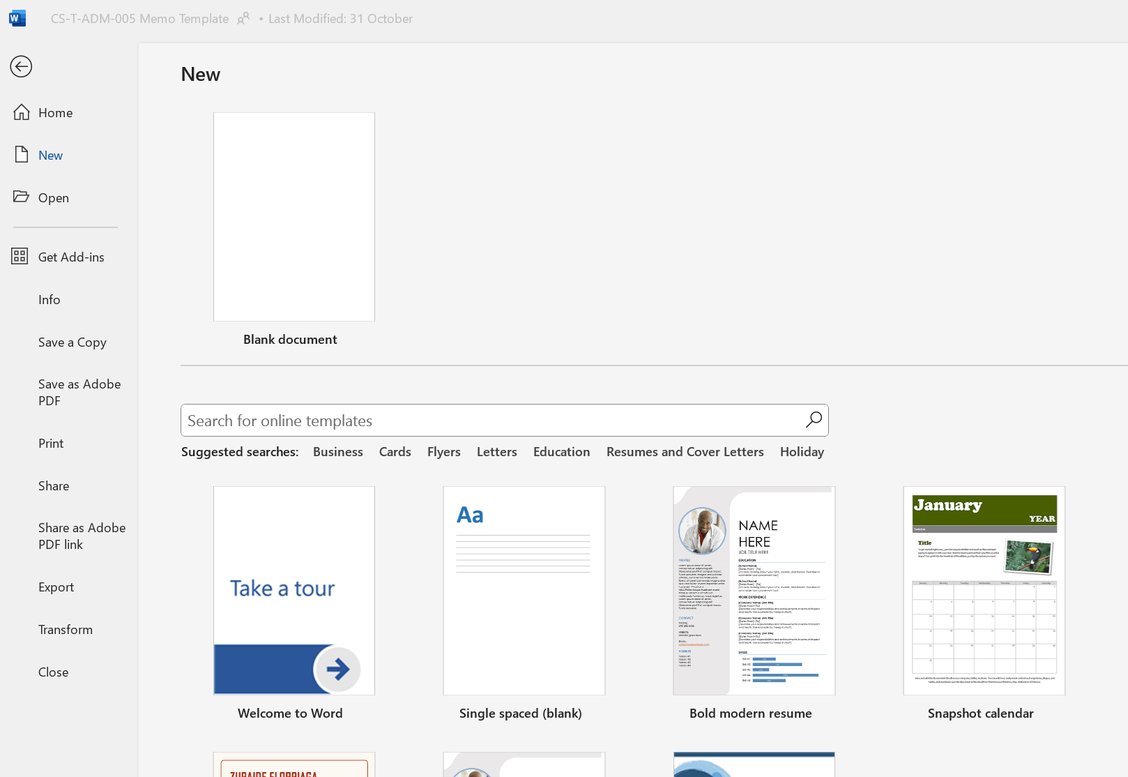The image size is (1128, 777).
Task: Click the Home house icon in sidebar
Action: click(x=22, y=112)
